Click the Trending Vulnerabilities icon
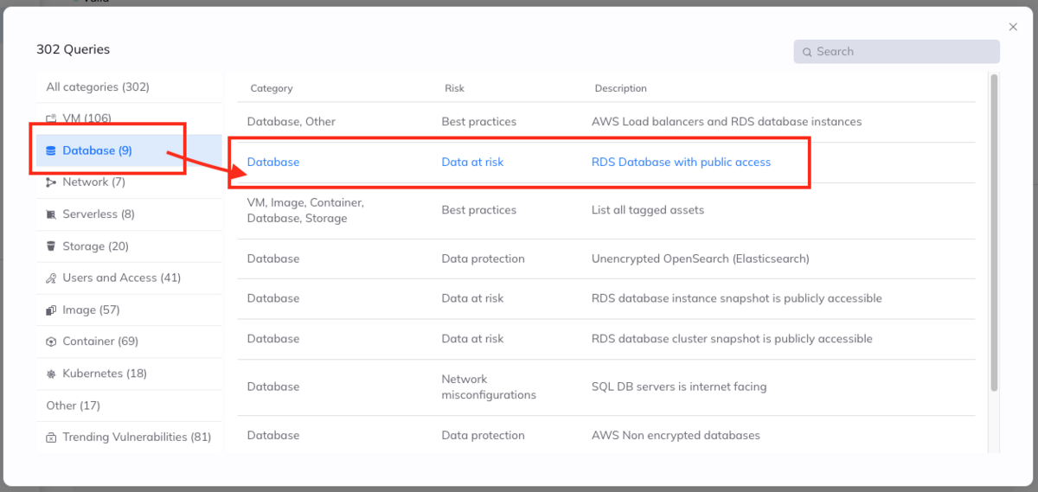Screen dimensions: 1038x492 (51, 438)
